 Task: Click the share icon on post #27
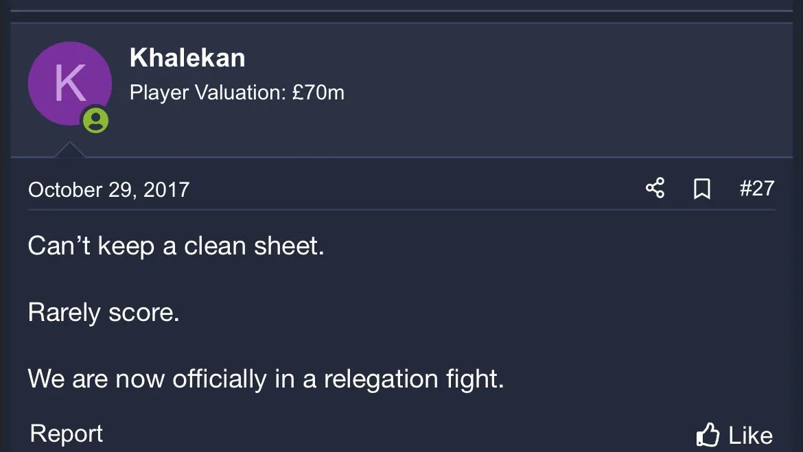[655, 188]
